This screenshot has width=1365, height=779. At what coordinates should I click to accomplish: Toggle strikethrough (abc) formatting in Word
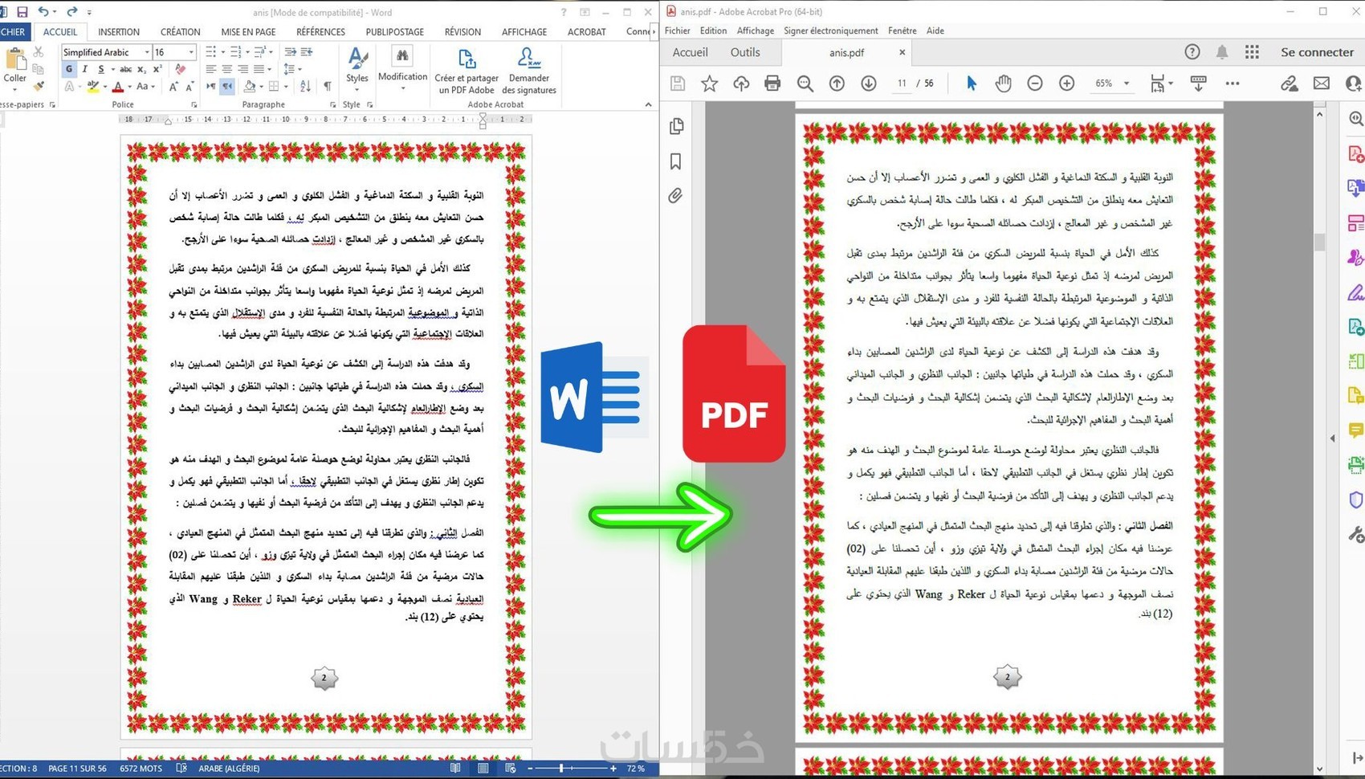125,69
